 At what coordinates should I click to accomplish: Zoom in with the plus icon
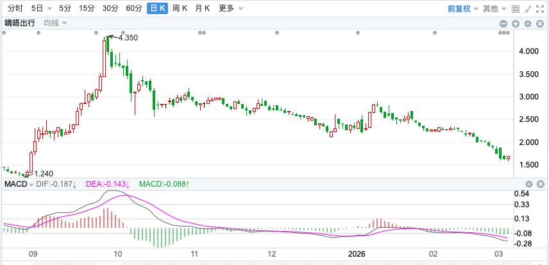tap(516, 24)
